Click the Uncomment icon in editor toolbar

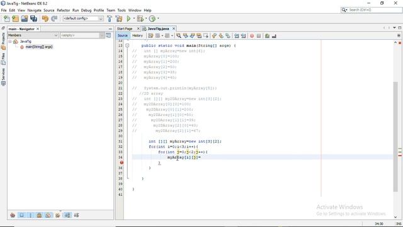coord(274,36)
